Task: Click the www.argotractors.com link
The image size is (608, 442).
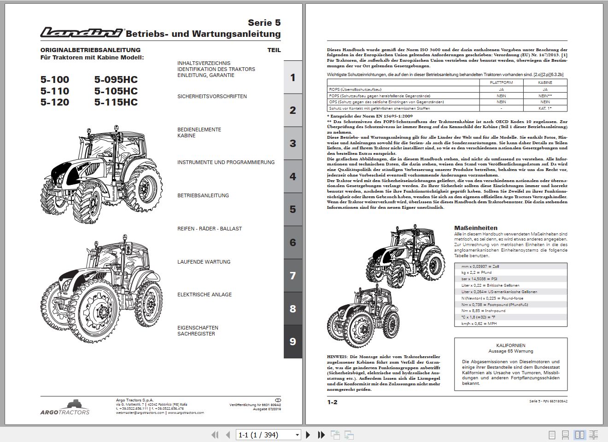Action: (x=186, y=413)
